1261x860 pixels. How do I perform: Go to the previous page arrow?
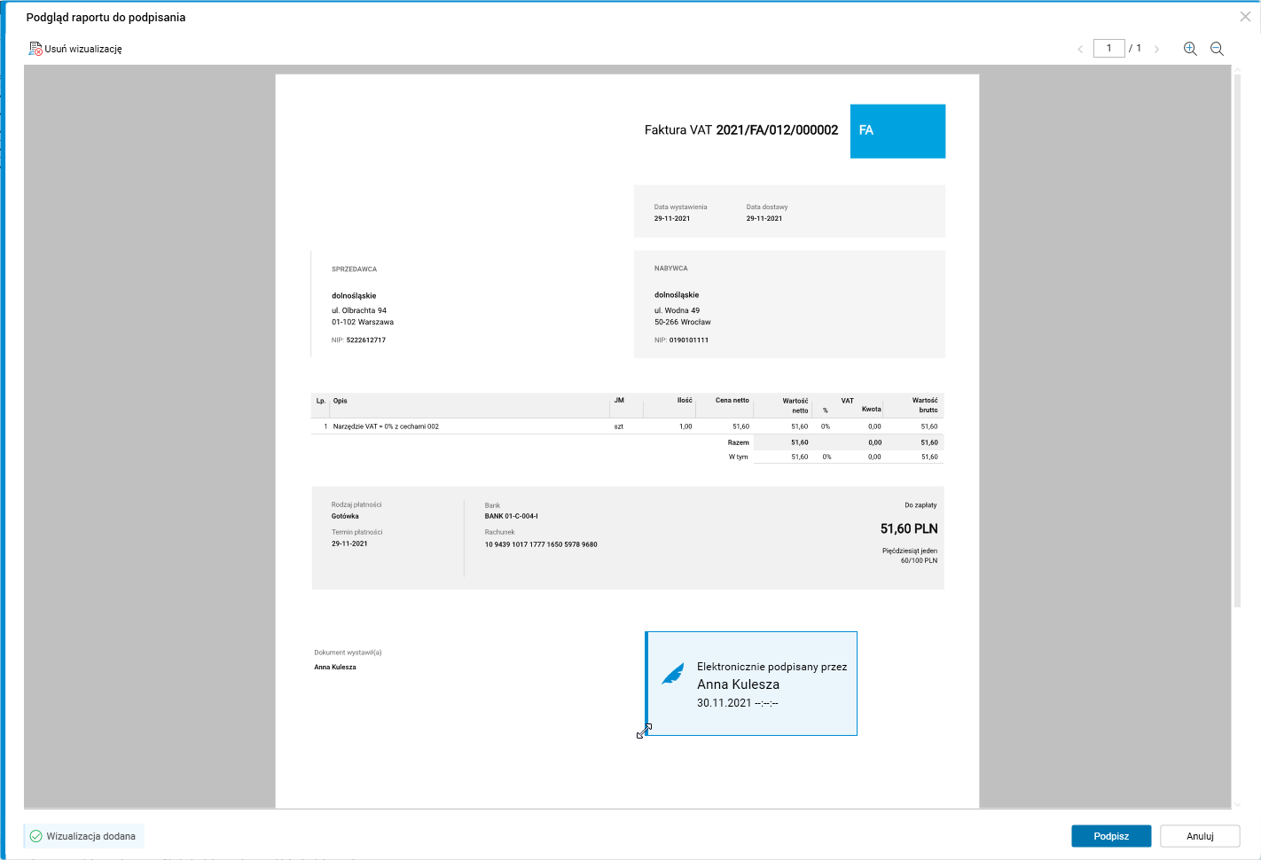point(1080,49)
